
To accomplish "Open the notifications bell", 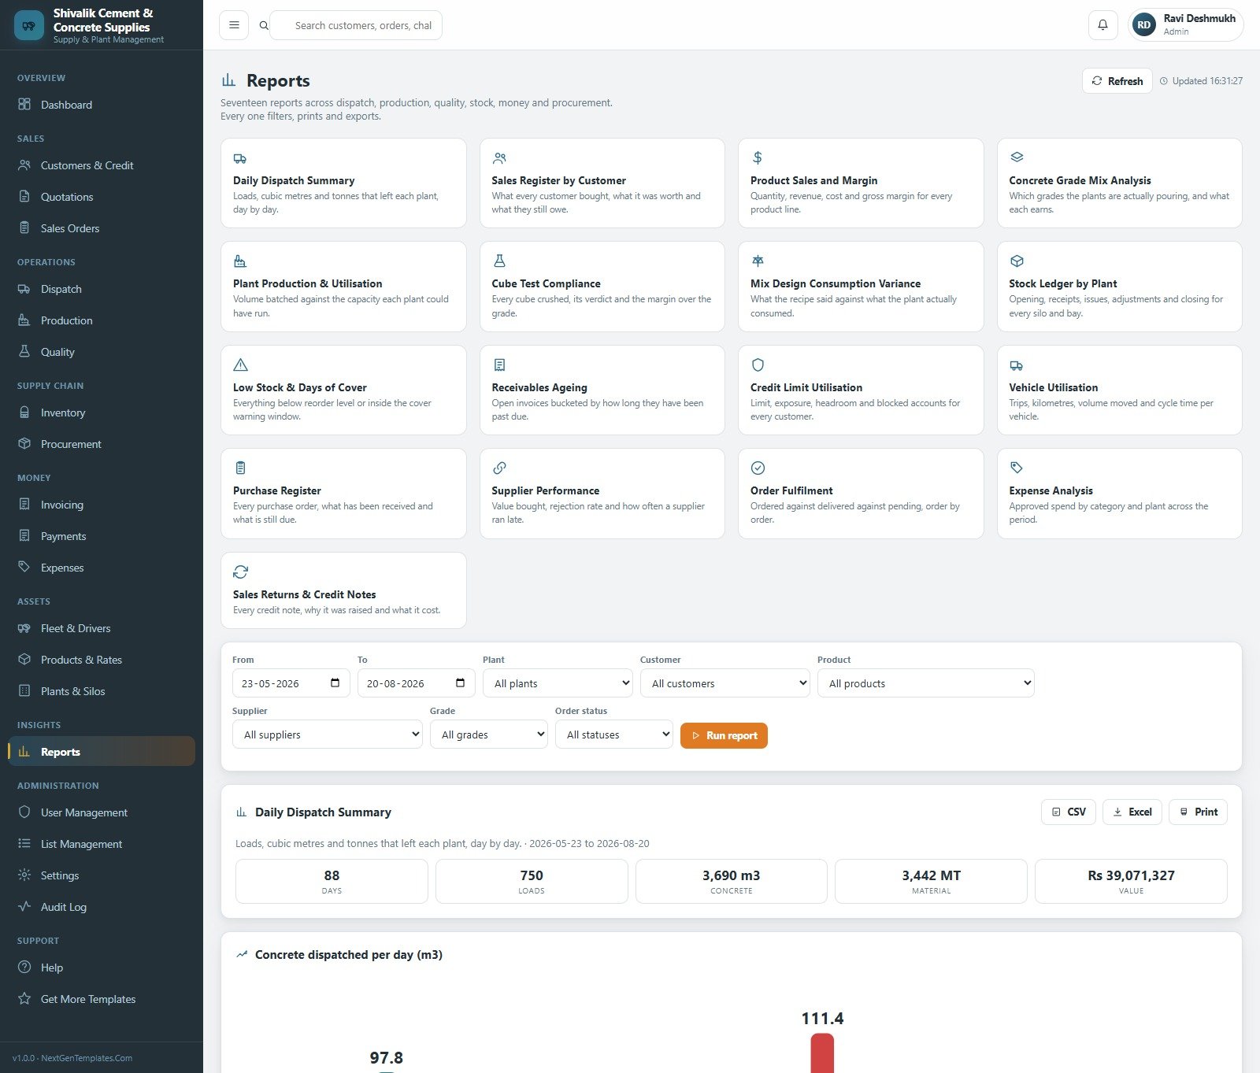I will pos(1102,25).
